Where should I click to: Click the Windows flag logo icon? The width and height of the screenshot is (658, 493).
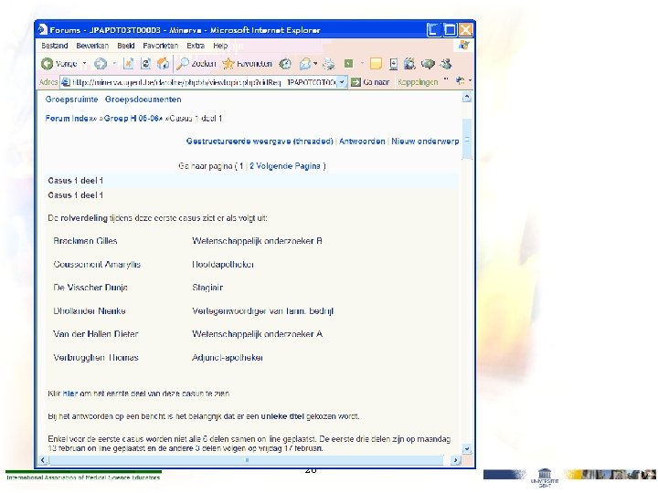point(463,45)
